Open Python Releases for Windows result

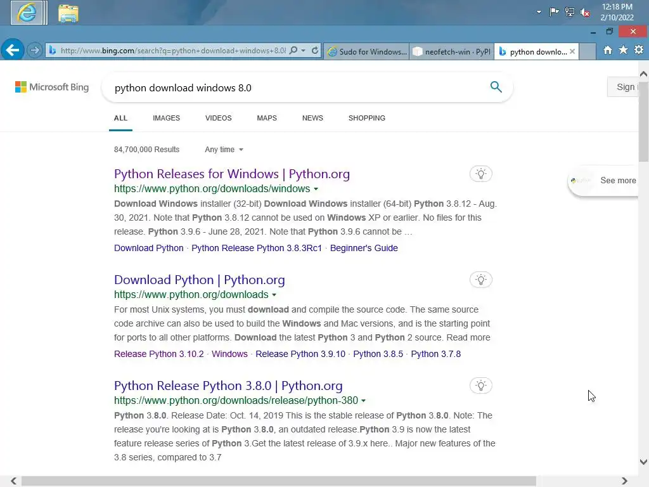(x=232, y=174)
